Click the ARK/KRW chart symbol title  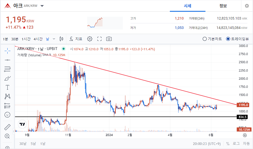coord(37,49)
